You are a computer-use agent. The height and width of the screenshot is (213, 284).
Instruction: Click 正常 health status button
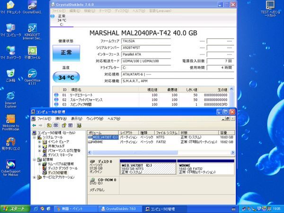click(x=66, y=53)
